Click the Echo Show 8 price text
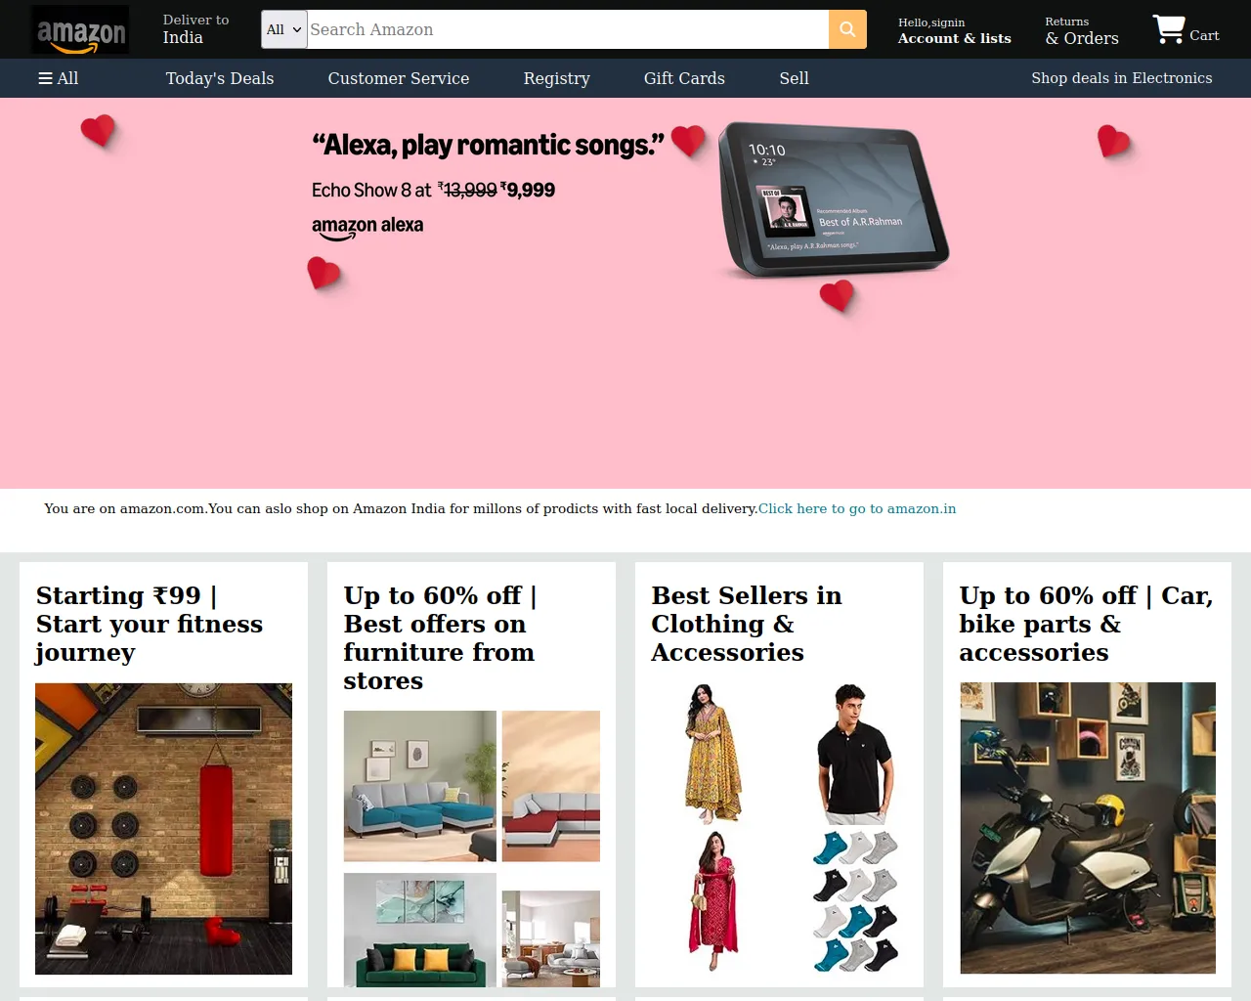This screenshot has height=1001, width=1251. pyautogui.click(x=433, y=190)
